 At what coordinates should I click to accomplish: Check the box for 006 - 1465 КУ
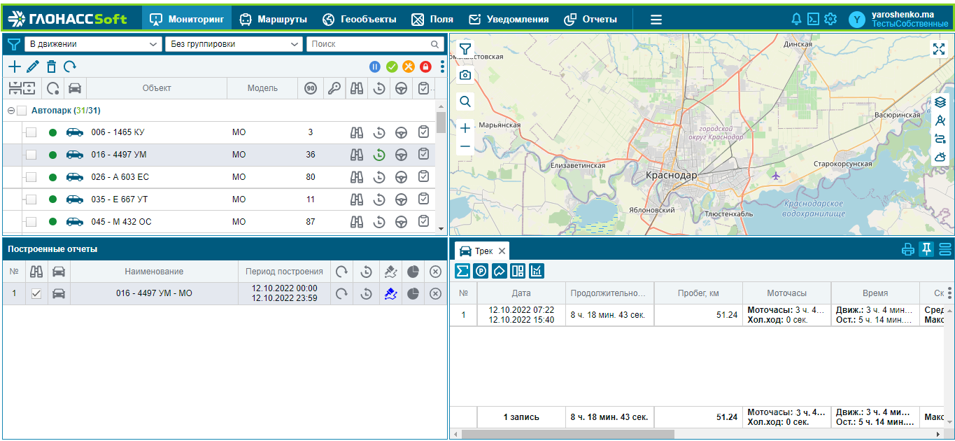[31, 132]
